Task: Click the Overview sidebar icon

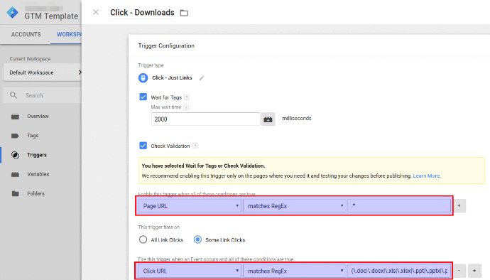Action: (15, 117)
